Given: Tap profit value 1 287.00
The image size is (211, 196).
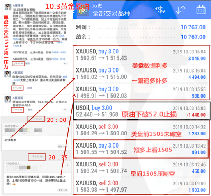Looking at the screenshot, I should coord(197,134).
